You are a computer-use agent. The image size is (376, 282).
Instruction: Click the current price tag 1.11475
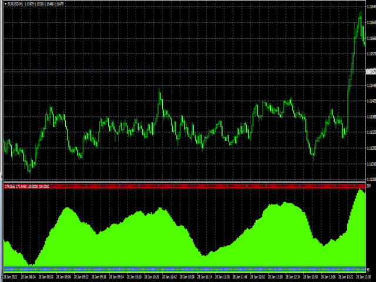point(370,72)
